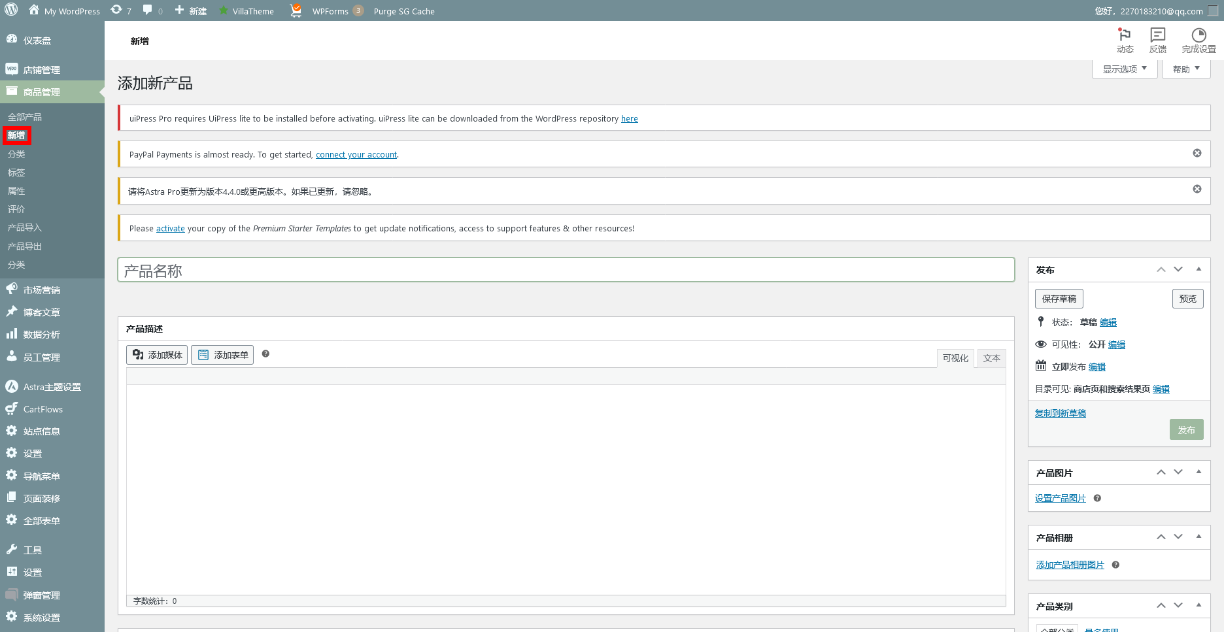Expand the 帮助 help dropdown
1224x632 pixels.
(1186, 69)
